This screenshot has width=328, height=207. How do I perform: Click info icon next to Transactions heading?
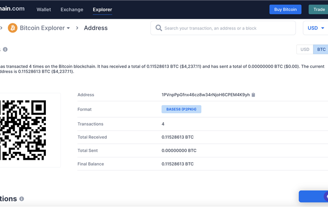(x=22, y=199)
